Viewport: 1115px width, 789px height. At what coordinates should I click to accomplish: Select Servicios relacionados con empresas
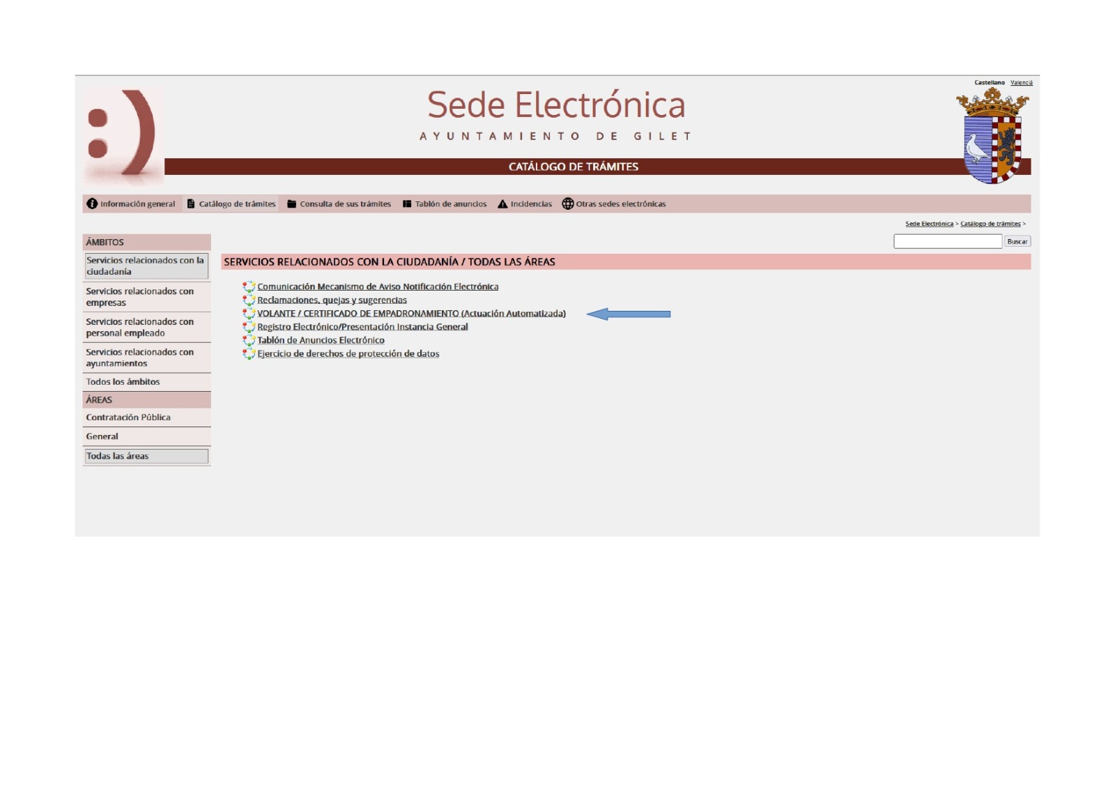(139, 297)
